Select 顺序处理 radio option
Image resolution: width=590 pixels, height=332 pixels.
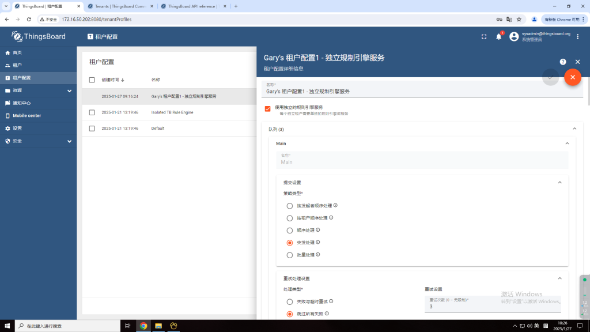(x=290, y=231)
